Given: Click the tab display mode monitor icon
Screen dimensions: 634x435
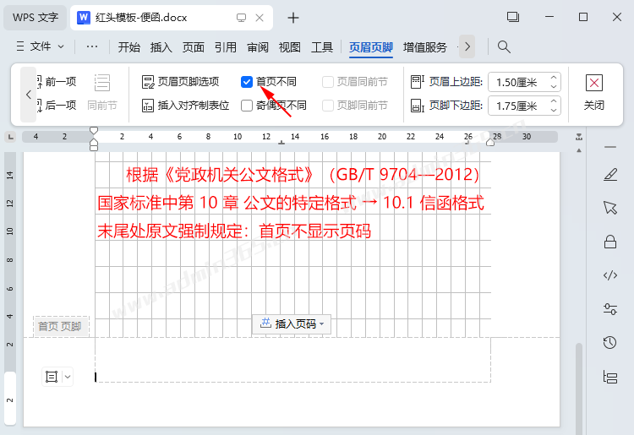Looking at the screenshot, I should pyautogui.click(x=242, y=18).
